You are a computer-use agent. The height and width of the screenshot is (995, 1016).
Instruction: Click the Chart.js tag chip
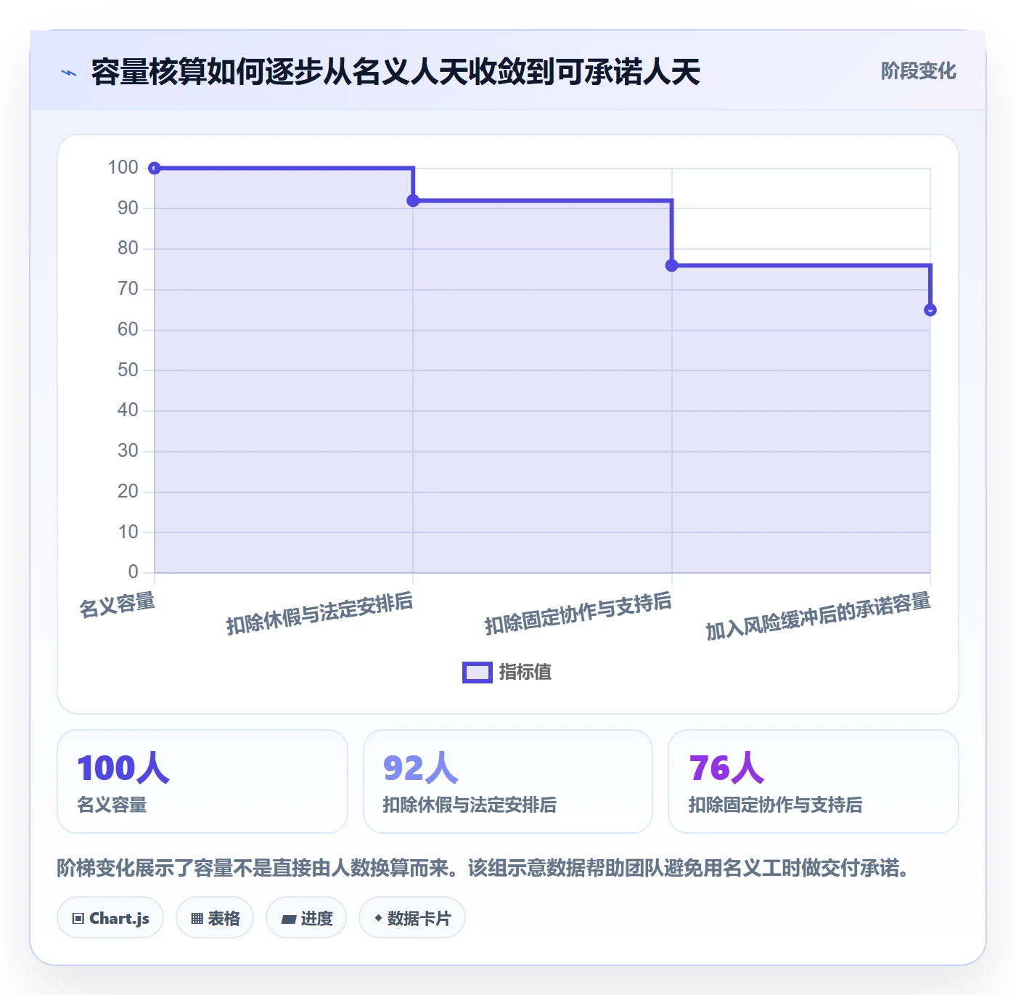click(x=110, y=918)
